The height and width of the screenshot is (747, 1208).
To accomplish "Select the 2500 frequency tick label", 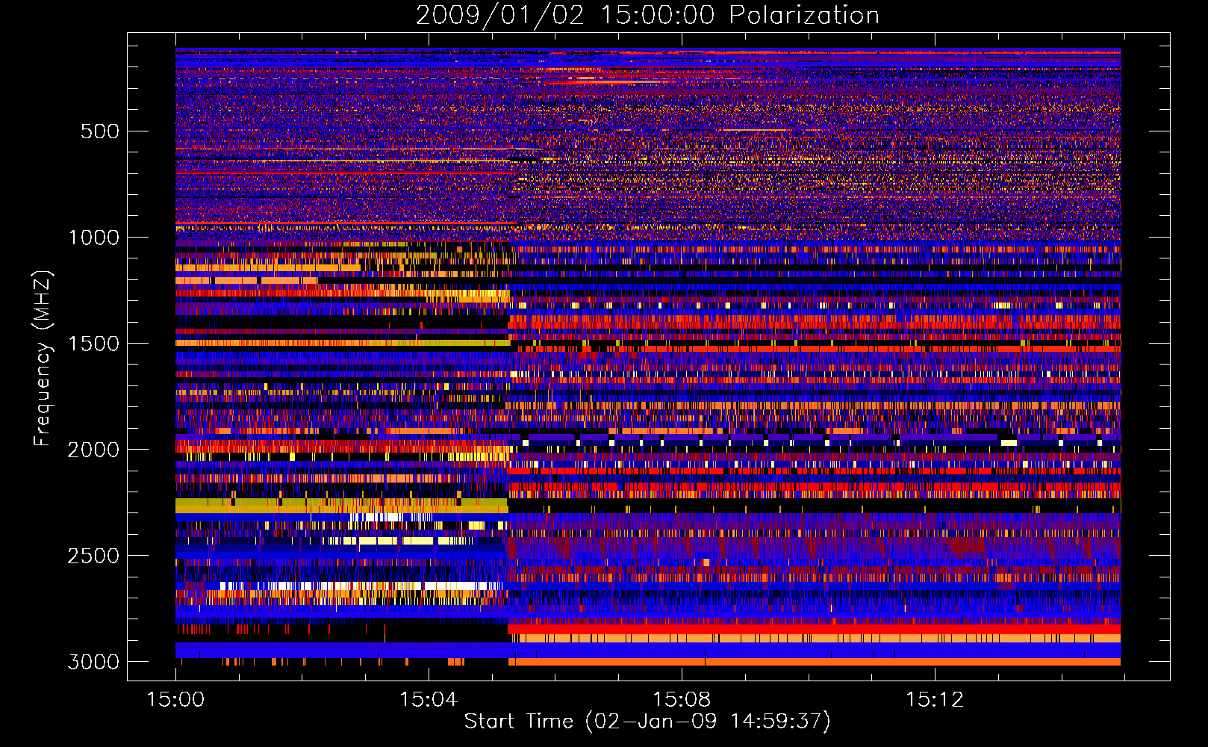I will (93, 556).
